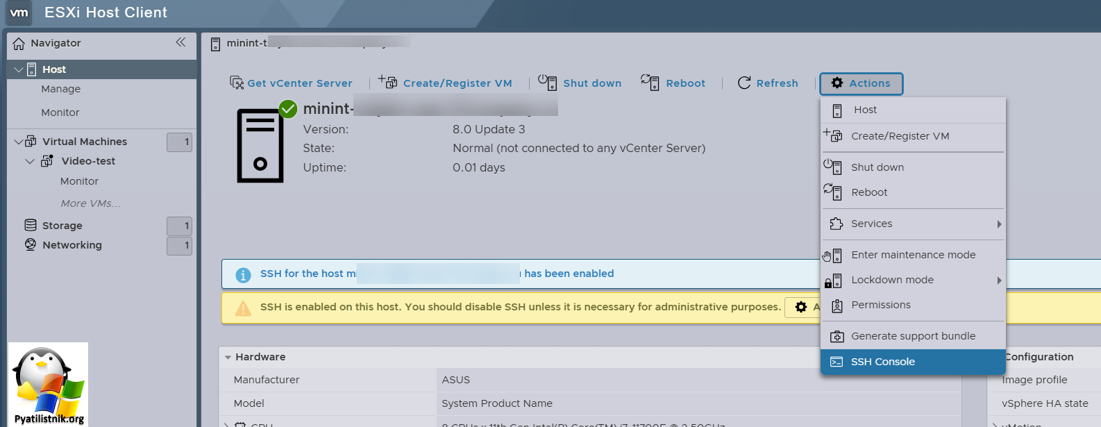Collapse the Video-test VM tree node

[x=30, y=161]
